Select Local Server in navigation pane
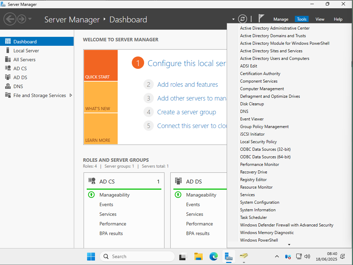353x265 pixels. (x=37, y=51)
